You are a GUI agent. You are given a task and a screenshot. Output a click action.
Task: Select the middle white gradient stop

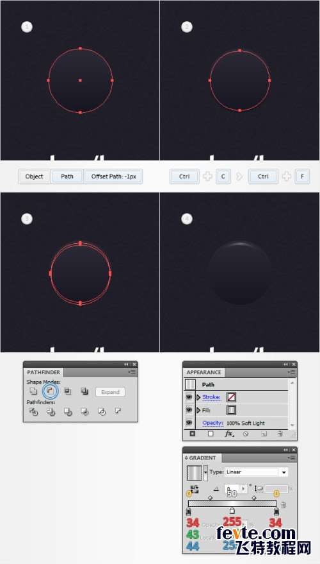click(232, 511)
